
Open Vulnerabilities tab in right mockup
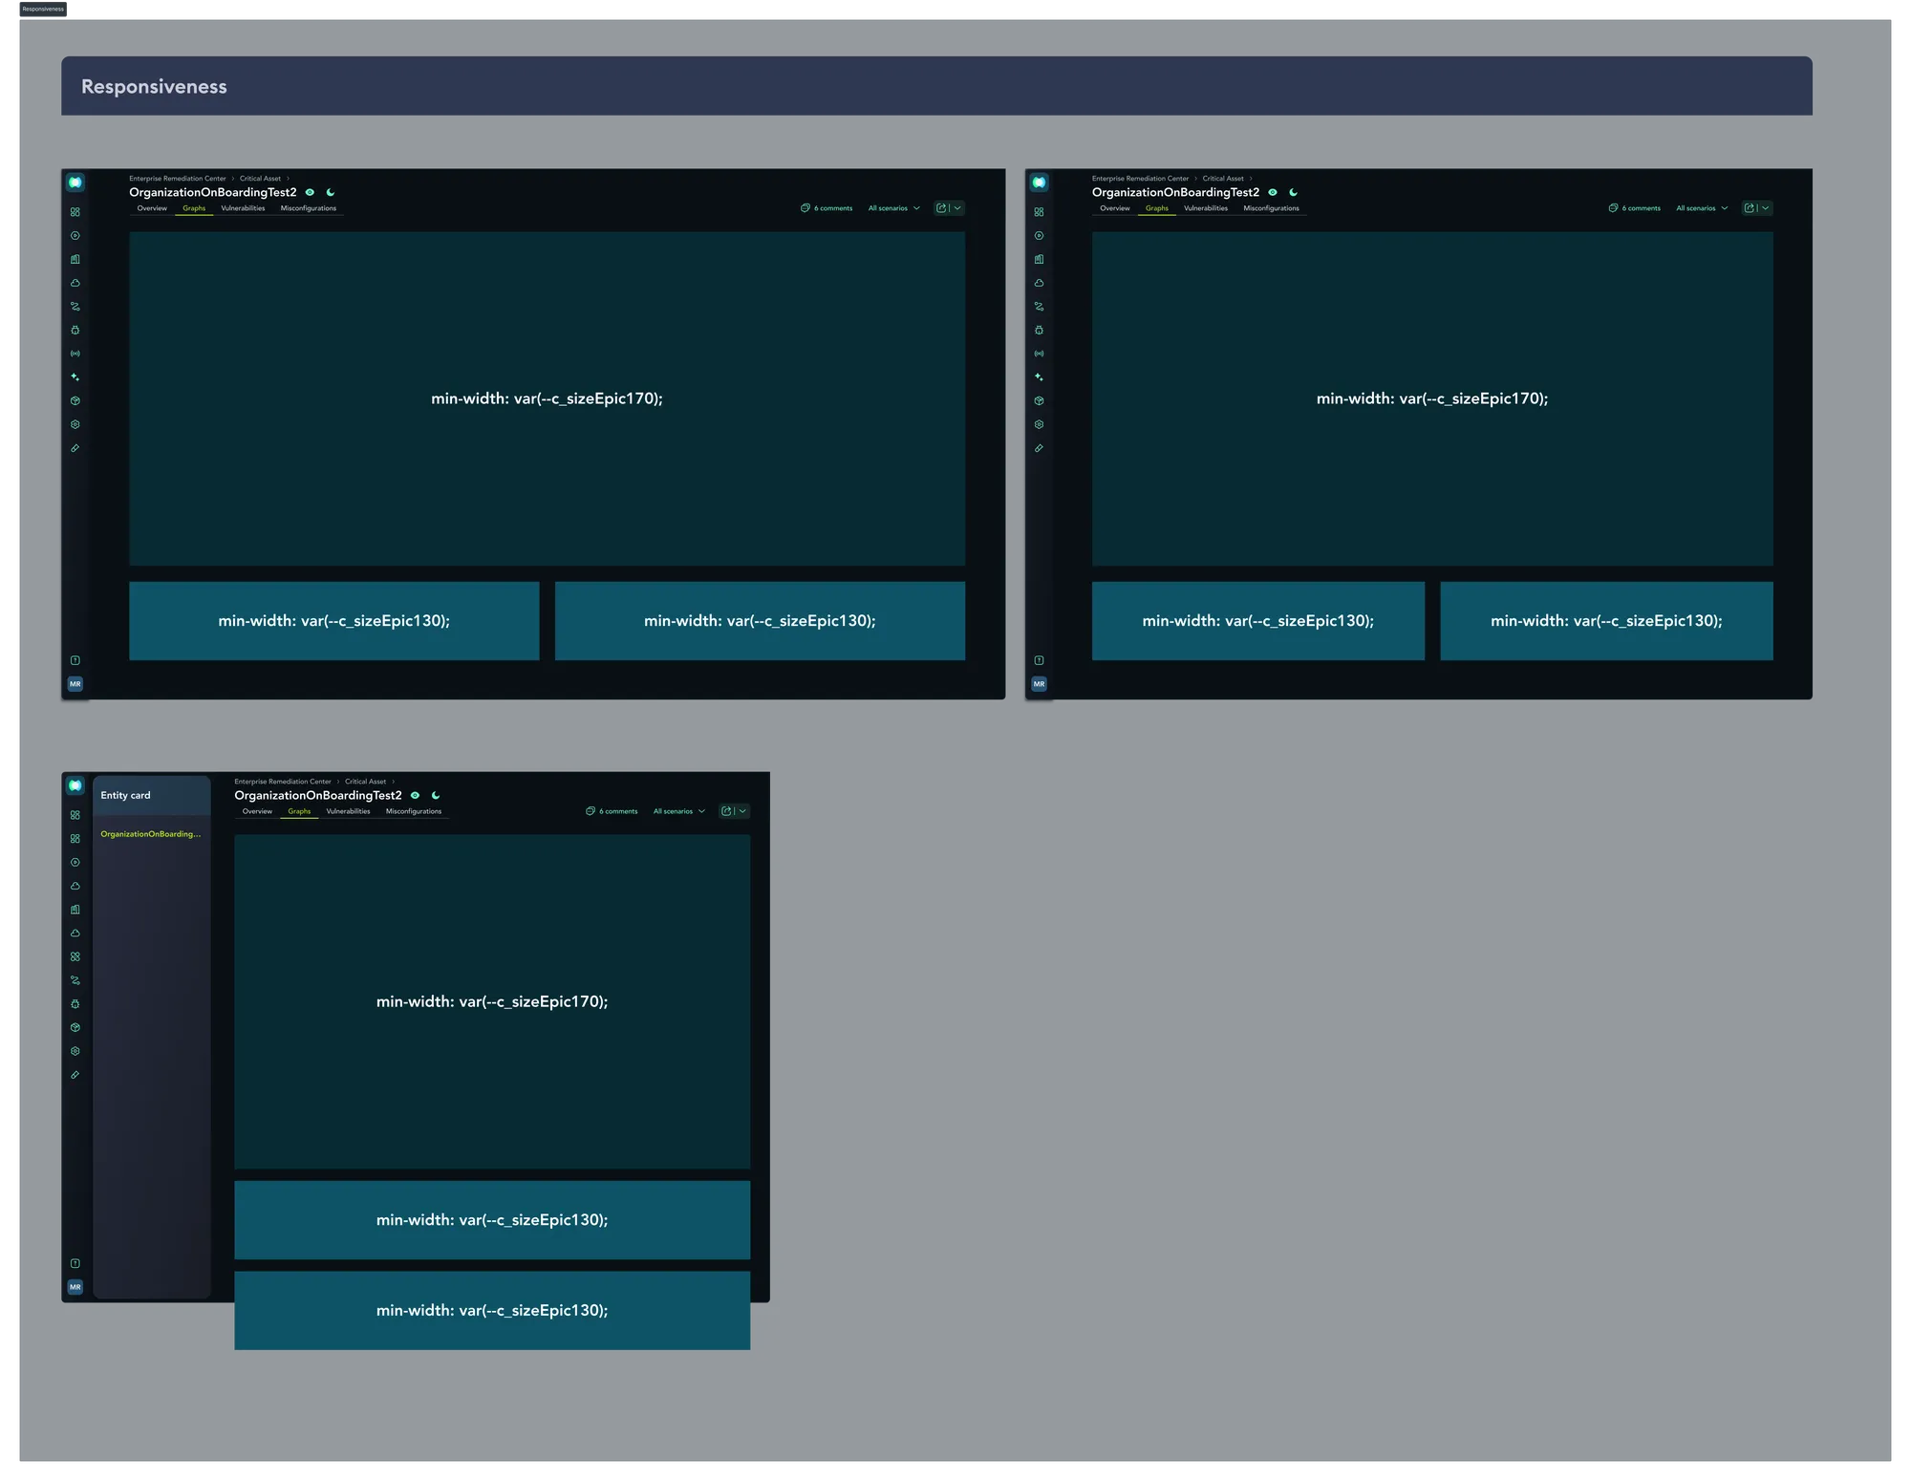1206,208
